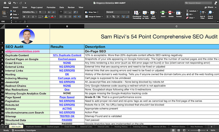Add a new sheet with plus button
This screenshot has width=219, height=132.
(x=212, y=127)
